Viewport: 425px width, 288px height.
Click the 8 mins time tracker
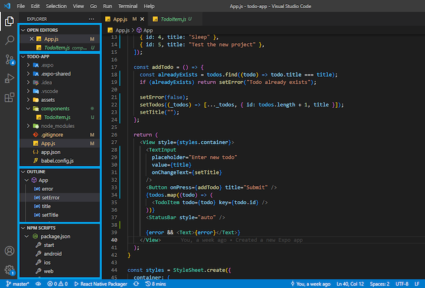coord(155,284)
